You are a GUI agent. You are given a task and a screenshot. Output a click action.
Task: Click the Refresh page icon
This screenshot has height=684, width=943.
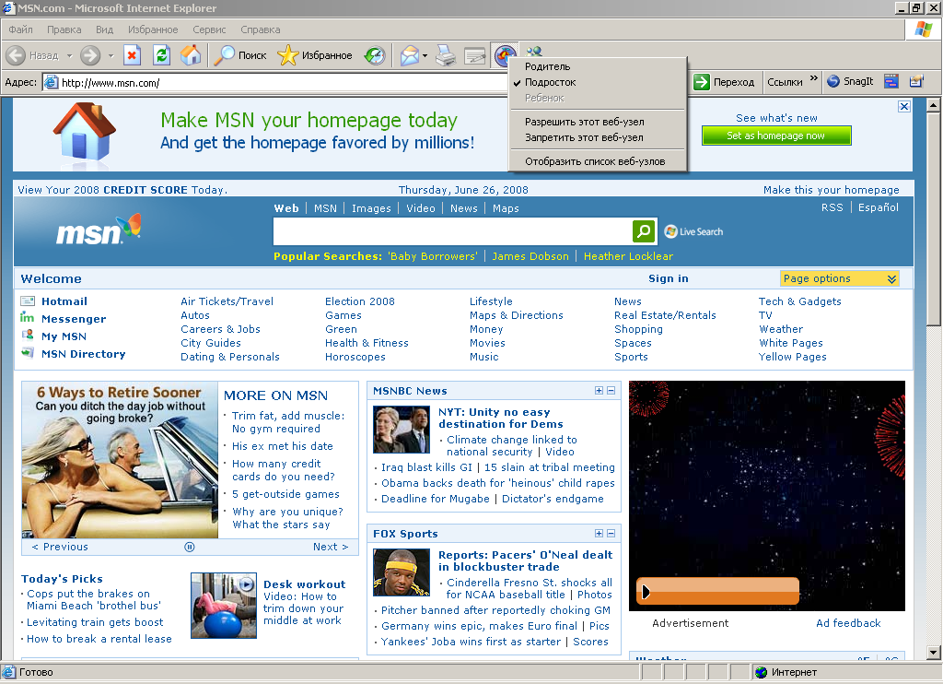pos(161,55)
